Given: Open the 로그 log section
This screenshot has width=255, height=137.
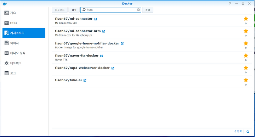Looking at the screenshot, I should tap(24, 73).
